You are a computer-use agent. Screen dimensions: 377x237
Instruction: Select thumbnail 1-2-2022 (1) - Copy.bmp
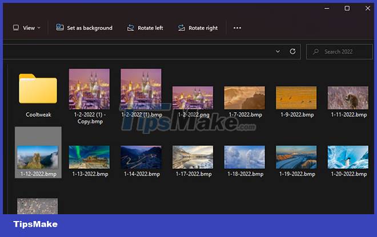pyautogui.click(x=89, y=89)
